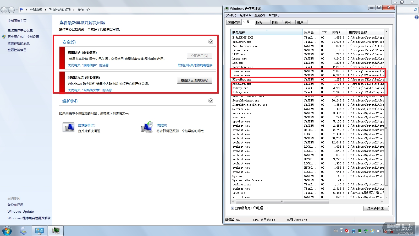
Task: Open the Action Center flag tray icon
Action: pyautogui.click(x=385, y=231)
